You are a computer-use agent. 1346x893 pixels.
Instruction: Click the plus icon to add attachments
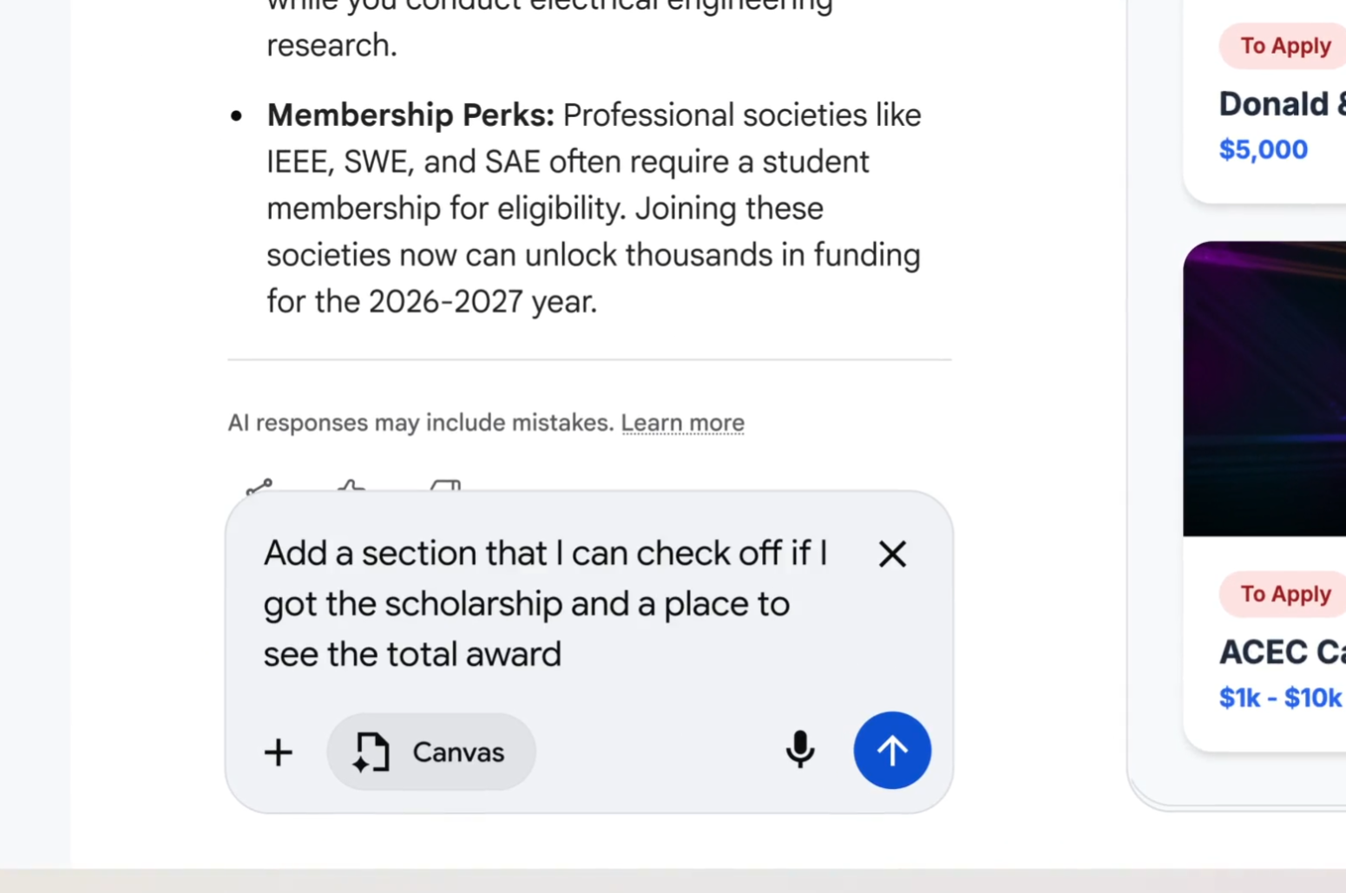[279, 752]
